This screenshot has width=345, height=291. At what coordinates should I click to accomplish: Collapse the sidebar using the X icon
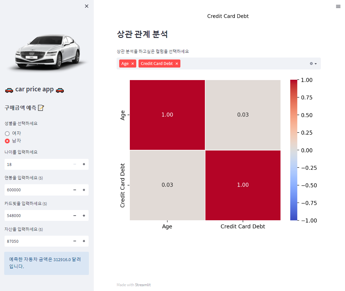(x=86, y=6)
